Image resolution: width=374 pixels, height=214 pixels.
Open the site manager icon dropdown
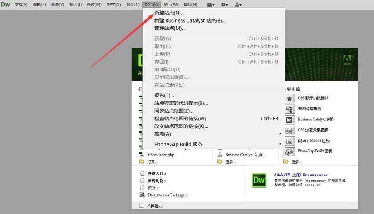pyautogui.click(x=238, y=4)
